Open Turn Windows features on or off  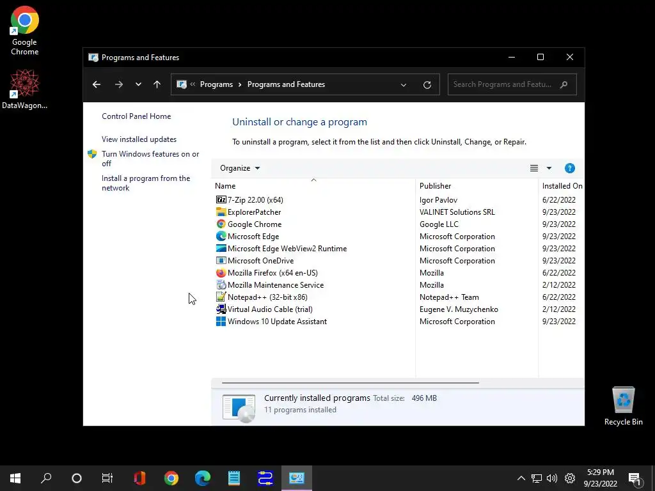pyautogui.click(x=150, y=159)
